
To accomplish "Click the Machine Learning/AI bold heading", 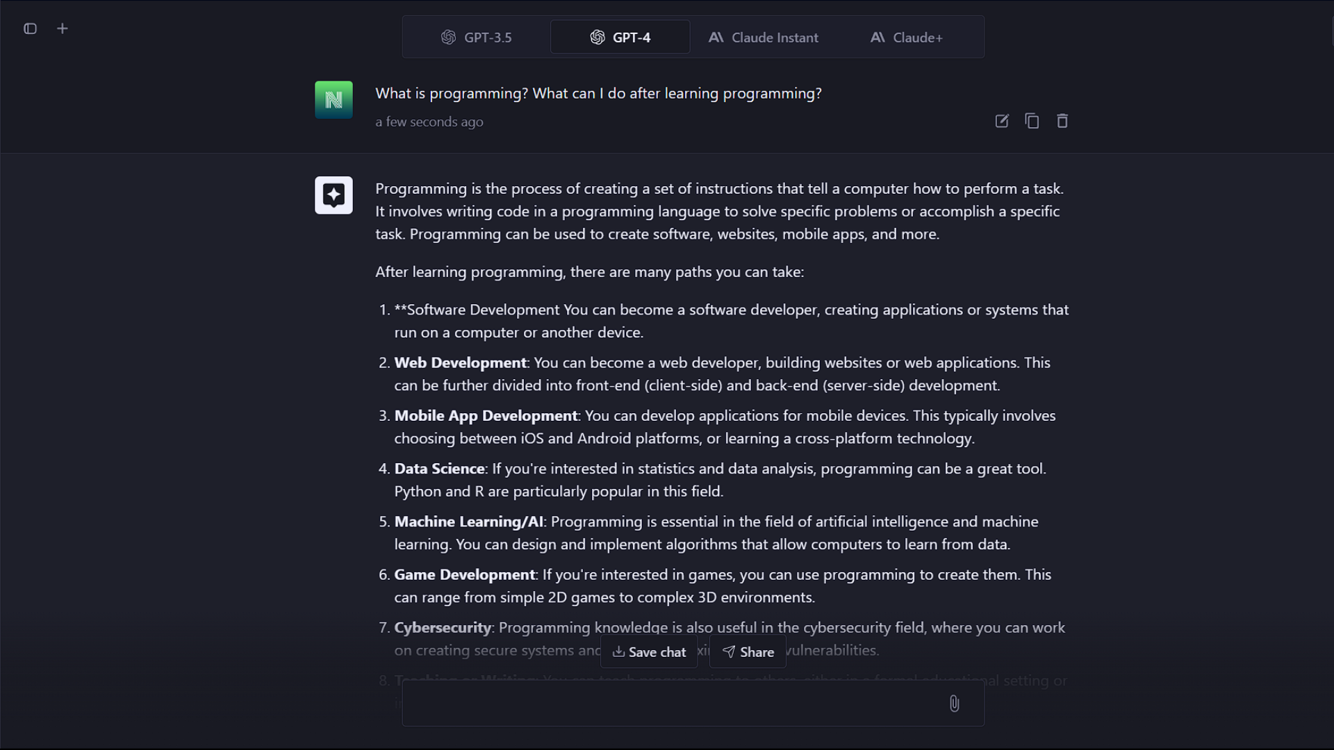I will 468,522.
